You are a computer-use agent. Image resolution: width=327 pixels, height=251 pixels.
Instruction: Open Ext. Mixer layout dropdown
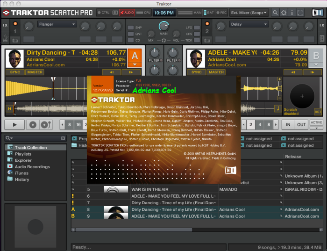[x=249, y=13]
